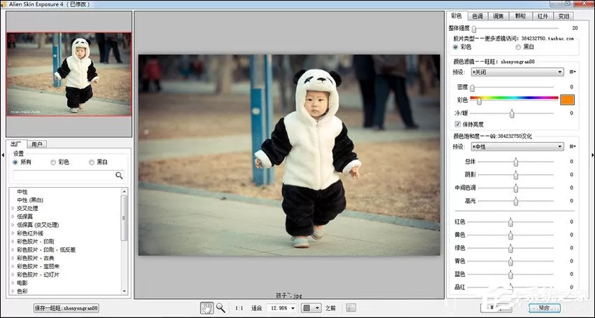
Task: Click the orange filter color swatch
Action: [x=567, y=100]
